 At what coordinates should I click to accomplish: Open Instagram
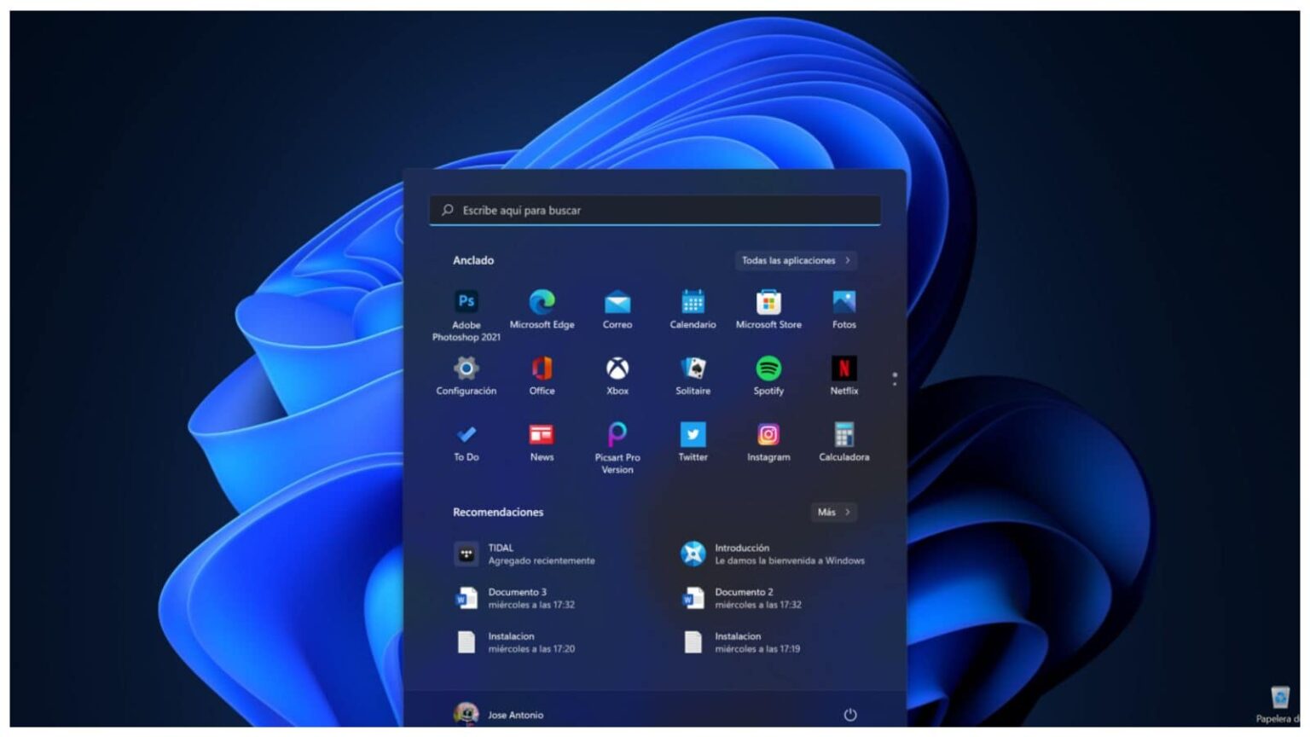(x=768, y=442)
